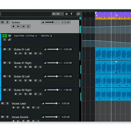Solo the Guitars folder track
Viewport: 131px width, 131px height.
8,22
